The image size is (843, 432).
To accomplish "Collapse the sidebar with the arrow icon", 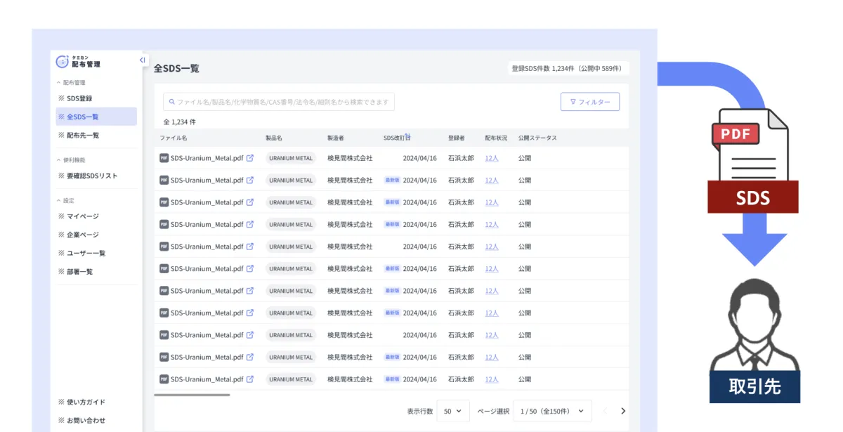I will [143, 60].
